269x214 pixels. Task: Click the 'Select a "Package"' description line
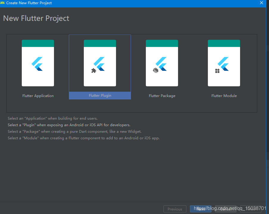coord(75,132)
